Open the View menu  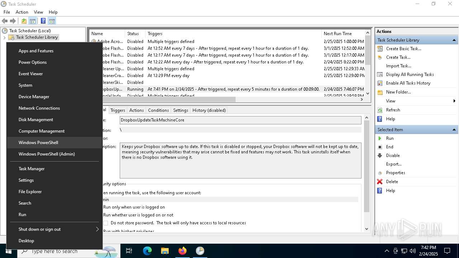38,12
